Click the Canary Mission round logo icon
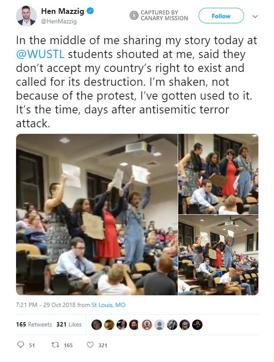 [134, 16]
